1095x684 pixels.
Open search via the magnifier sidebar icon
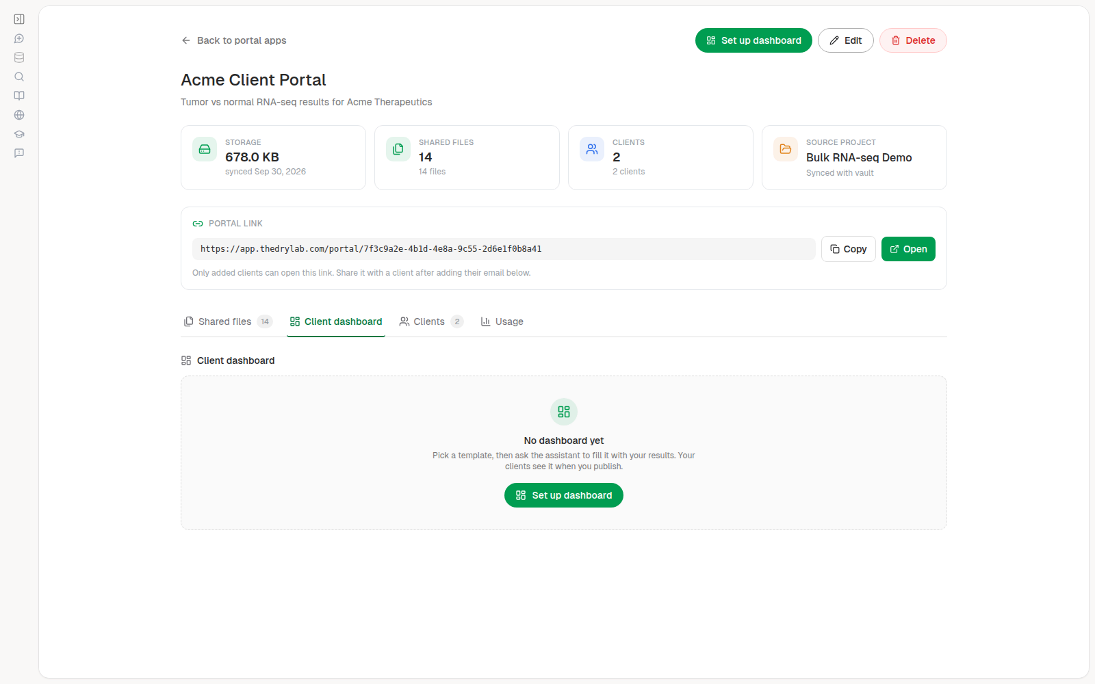(x=19, y=77)
